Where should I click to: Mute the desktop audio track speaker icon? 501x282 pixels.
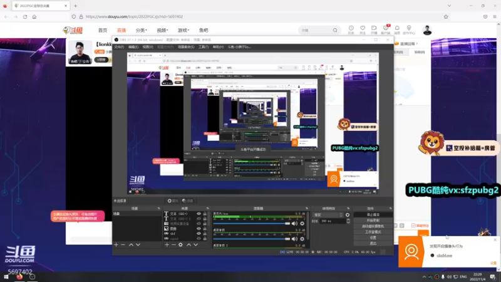(x=294, y=239)
